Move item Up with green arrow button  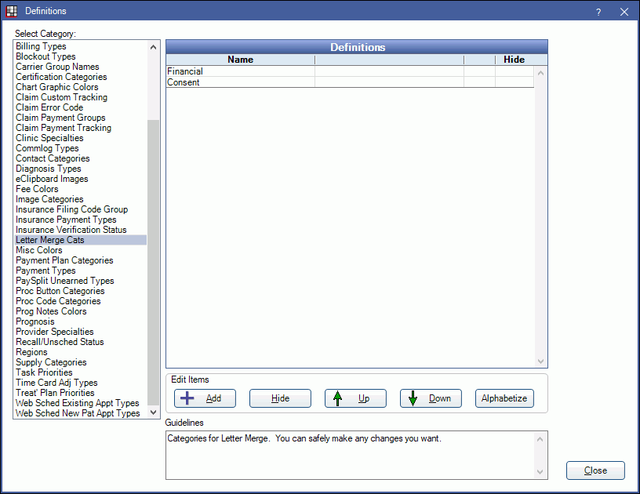(x=355, y=398)
